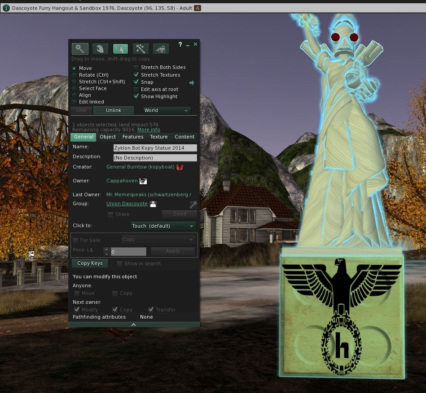
Task: Decrease price with stepper down arrow
Action: click(106, 254)
